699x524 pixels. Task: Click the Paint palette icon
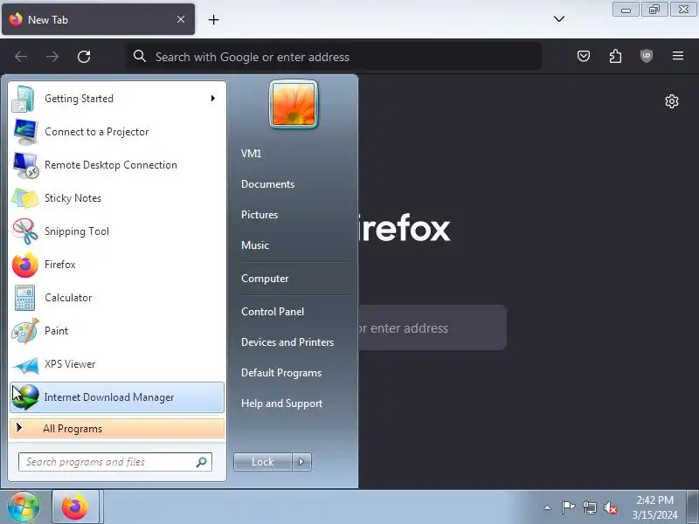tap(25, 331)
